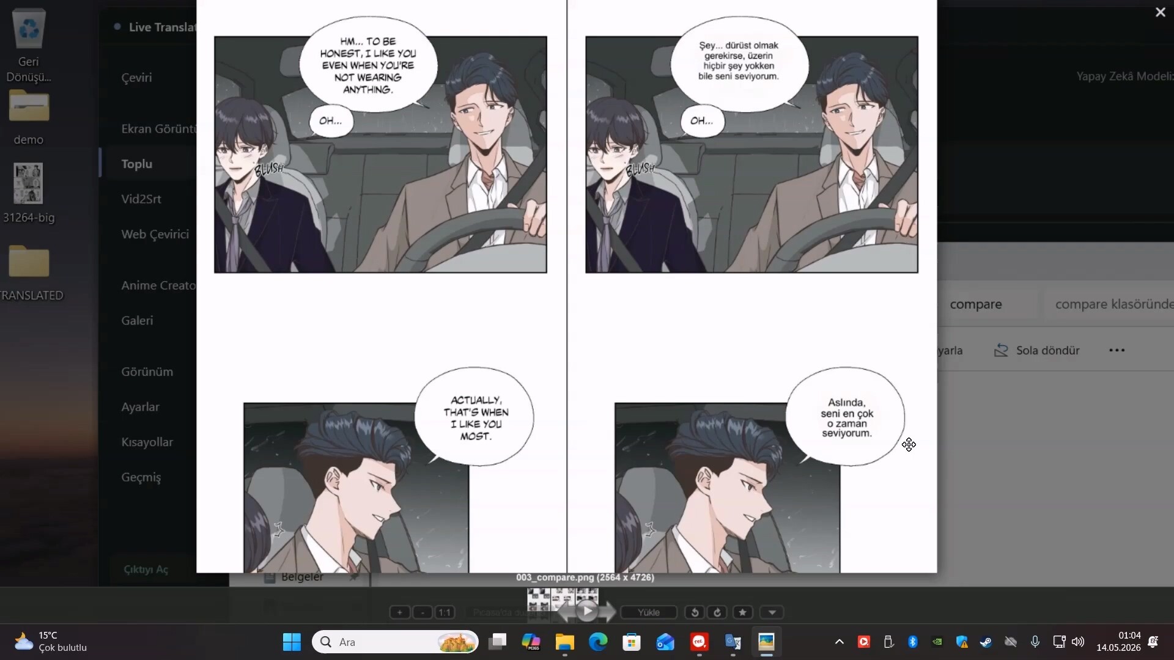The height and width of the screenshot is (660, 1174).
Task: Click the Yükle upload button
Action: (x=649, y=612)
